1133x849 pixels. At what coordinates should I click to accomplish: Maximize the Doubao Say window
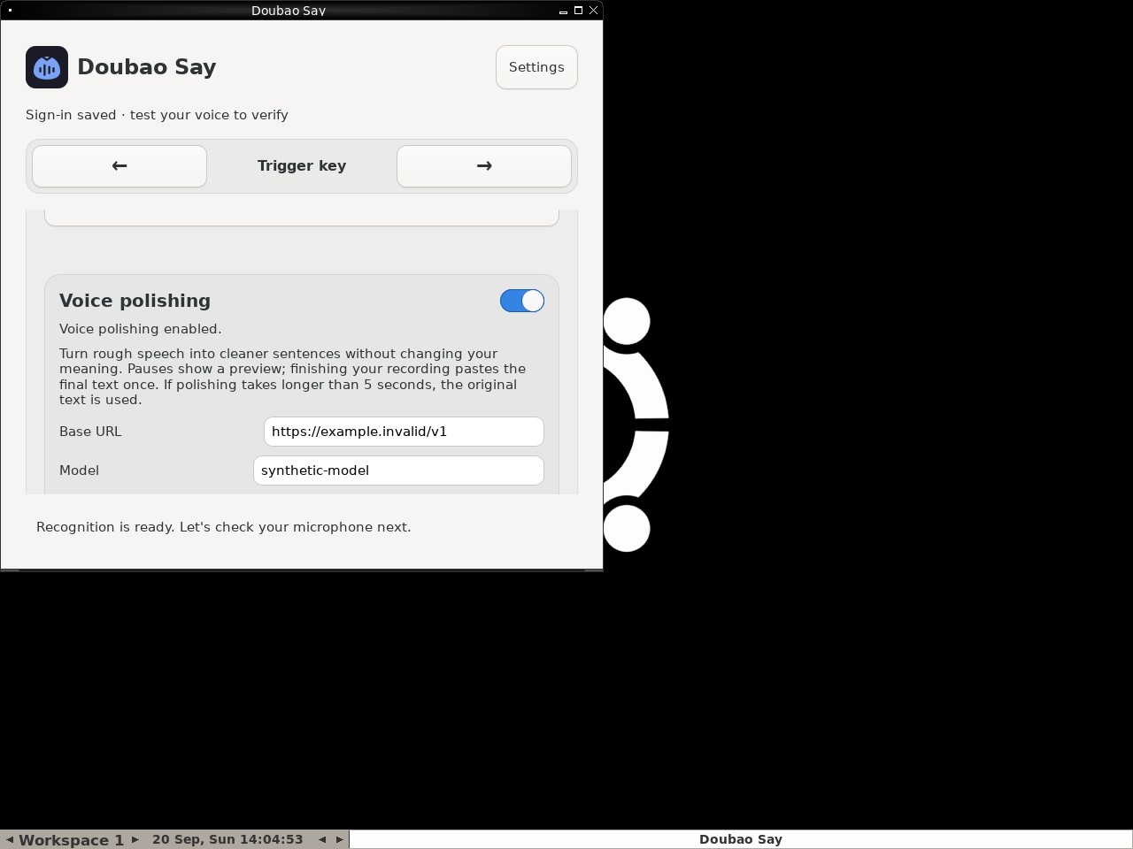point(578,11)
